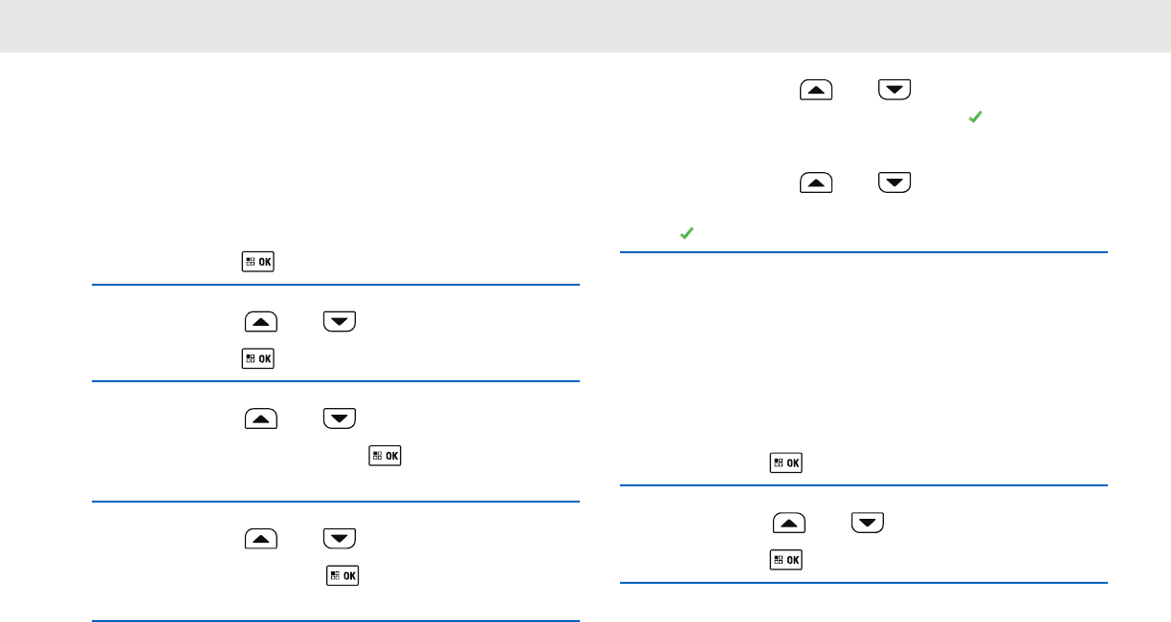Click the green checkmark above the right divider line
This screenshot has height=622, width=1171.
[685, 232]
